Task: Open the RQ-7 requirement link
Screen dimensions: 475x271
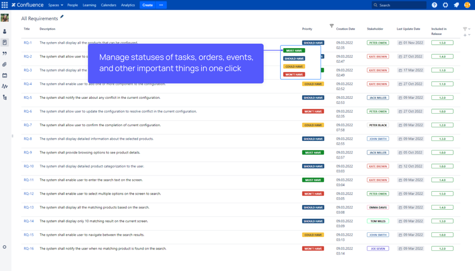Action: (x=28, y=125)
